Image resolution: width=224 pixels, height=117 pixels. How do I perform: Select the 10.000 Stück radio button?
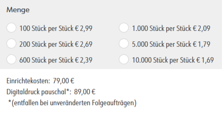124,59
